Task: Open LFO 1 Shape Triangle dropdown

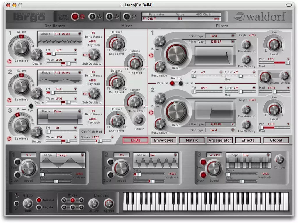Action: [70, 155]
